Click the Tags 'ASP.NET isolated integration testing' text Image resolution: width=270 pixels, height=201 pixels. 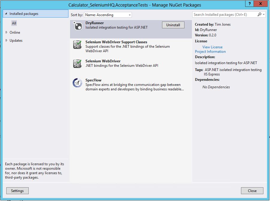(x=233, y=70)
